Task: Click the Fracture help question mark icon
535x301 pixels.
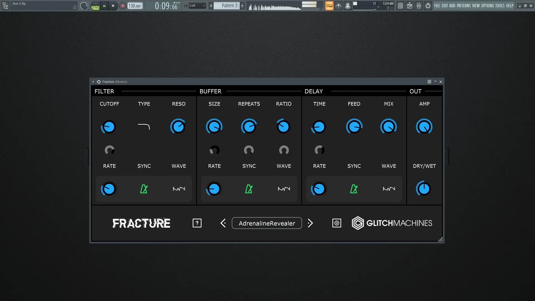Action: [x=197, y=223]
